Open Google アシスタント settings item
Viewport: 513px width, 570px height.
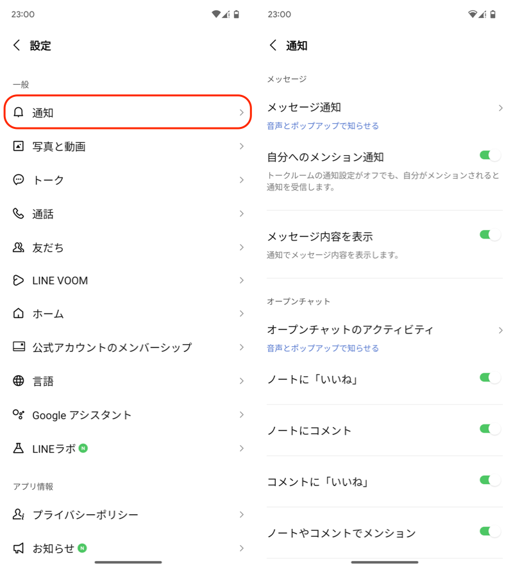tap(82, 415)
